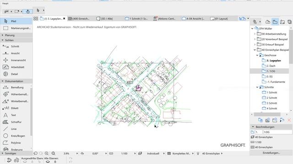Select the Winkelbemaßung angle dimension tool
This screenshot has width=293, height=164.
[x=15, y=101]
